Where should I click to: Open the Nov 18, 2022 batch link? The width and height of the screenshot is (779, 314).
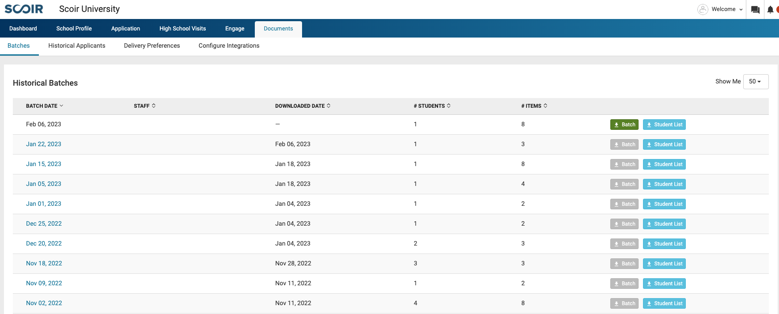44,263
